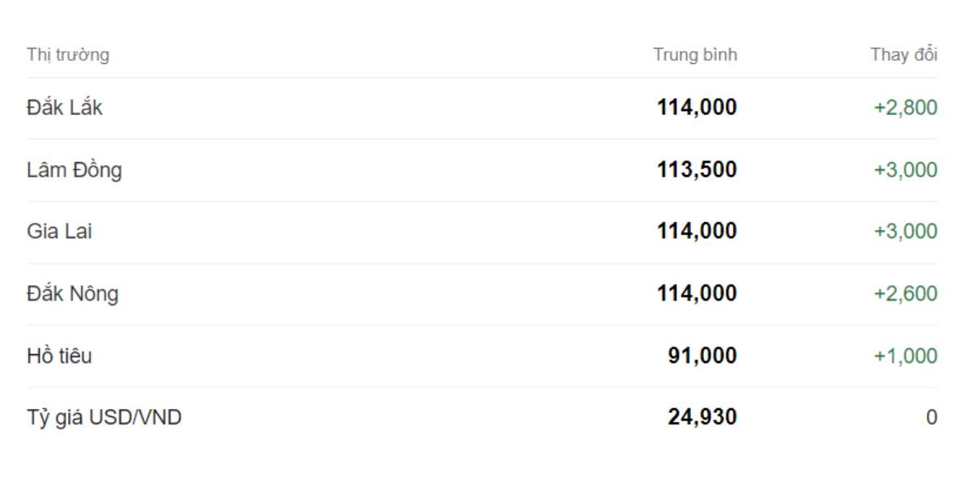Click Lâm Đồng average price 113,500
Viewport: 972px width, 486px height.
[697, 170]
